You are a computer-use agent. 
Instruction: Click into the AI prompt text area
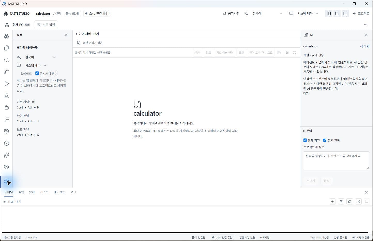click(336, 161)
